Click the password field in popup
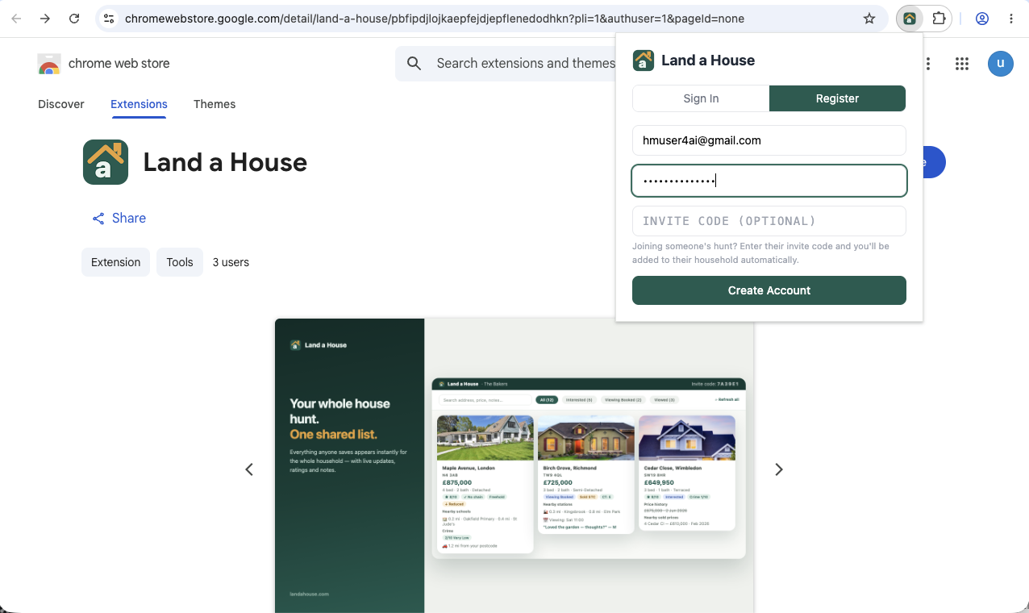 pyautogui.click(x=769, y=181)
